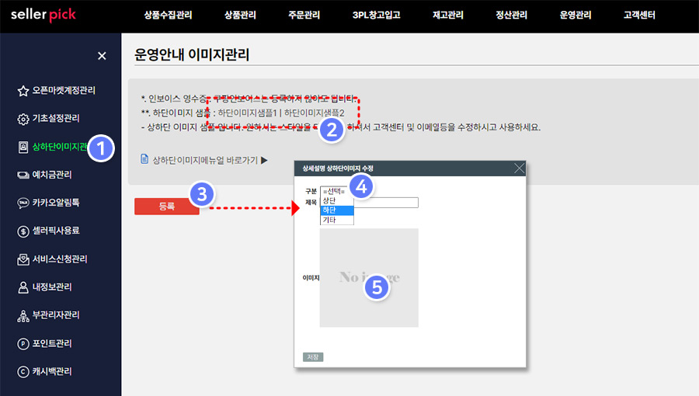Screen dimensions: 699x396
Task: Click 저장 button in the dialog
Action: (312, 357)
